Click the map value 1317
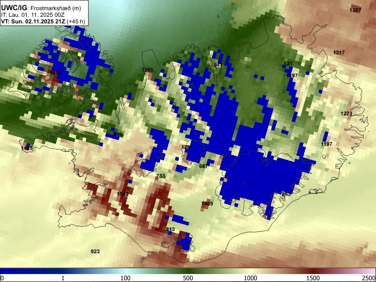Screen dimensions: 376x282 pos(339,53)
